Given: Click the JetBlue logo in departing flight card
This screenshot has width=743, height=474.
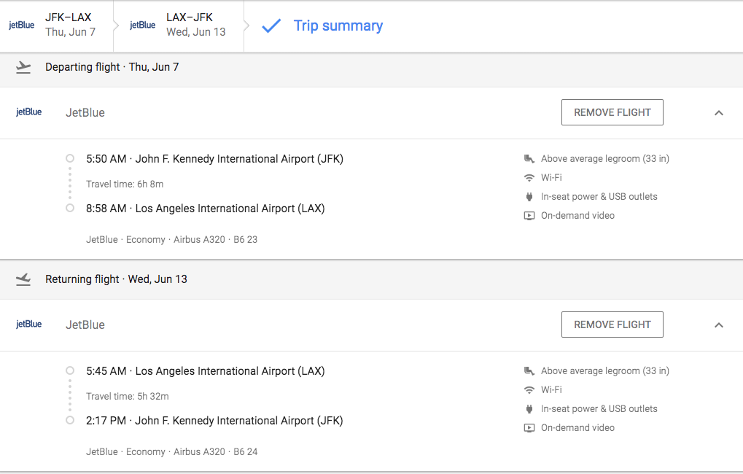Looking at the screenshot, I should 29,112.
